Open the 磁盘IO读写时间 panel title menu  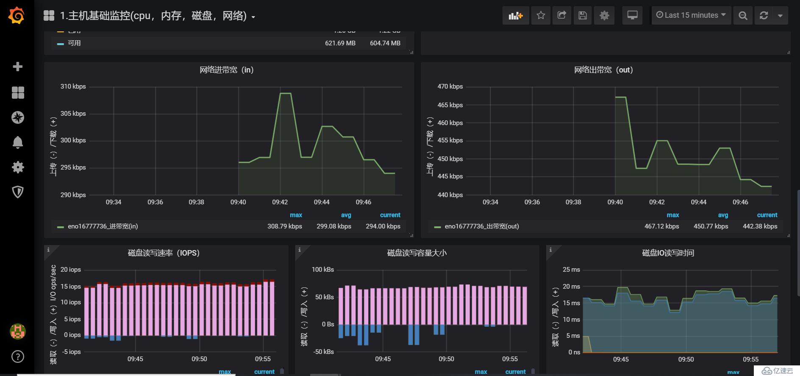click(x=668, y=253)
